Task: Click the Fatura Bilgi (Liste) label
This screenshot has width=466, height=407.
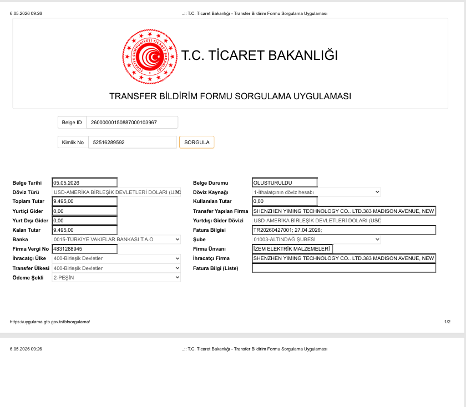Action: [215, 268]
